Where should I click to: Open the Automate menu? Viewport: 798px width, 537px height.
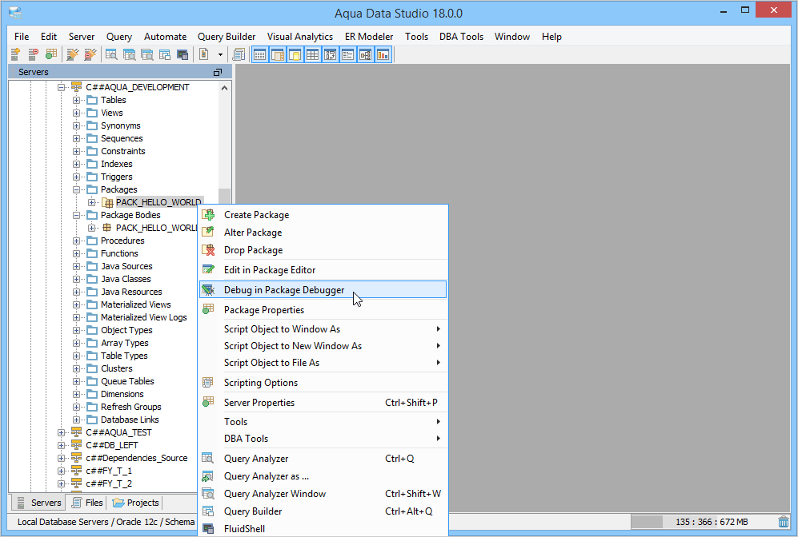(x=165, y=37)
